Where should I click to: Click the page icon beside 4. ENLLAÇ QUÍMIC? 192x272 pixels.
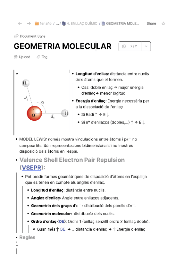coord(64,23)
